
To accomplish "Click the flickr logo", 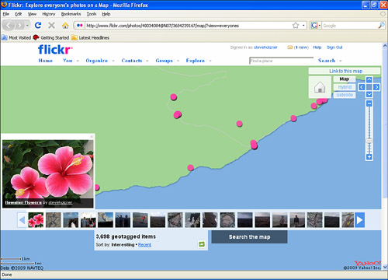I will coord(55,50).
